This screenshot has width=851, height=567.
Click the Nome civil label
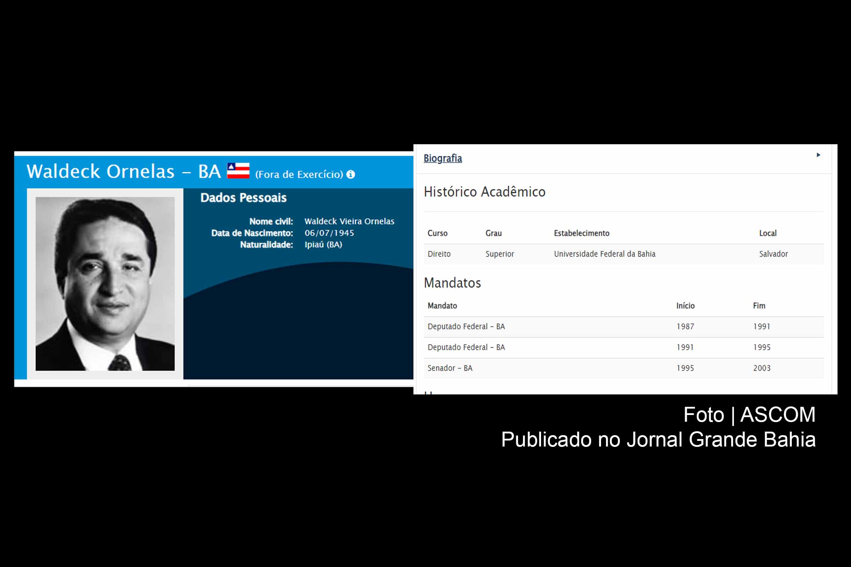point(271,221)
